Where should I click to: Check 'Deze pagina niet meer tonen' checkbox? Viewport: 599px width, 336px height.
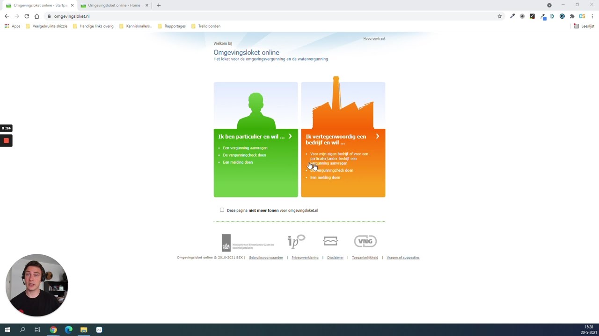pyautogui.click(x=222, y=210)
